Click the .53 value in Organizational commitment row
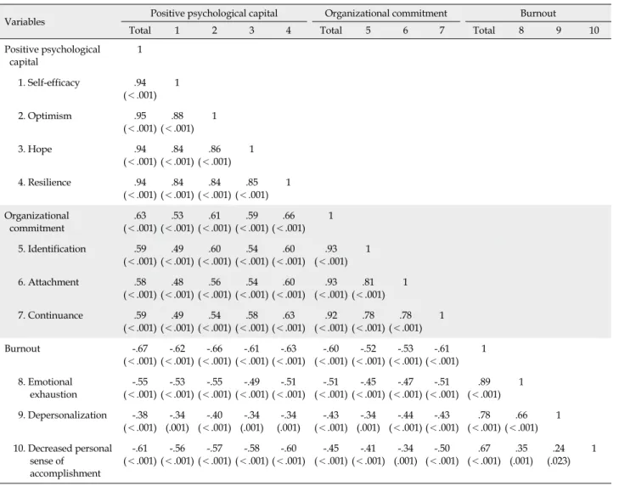Image resolution: width=619 pixels, height=486 pixels. (x=177, y=216)
